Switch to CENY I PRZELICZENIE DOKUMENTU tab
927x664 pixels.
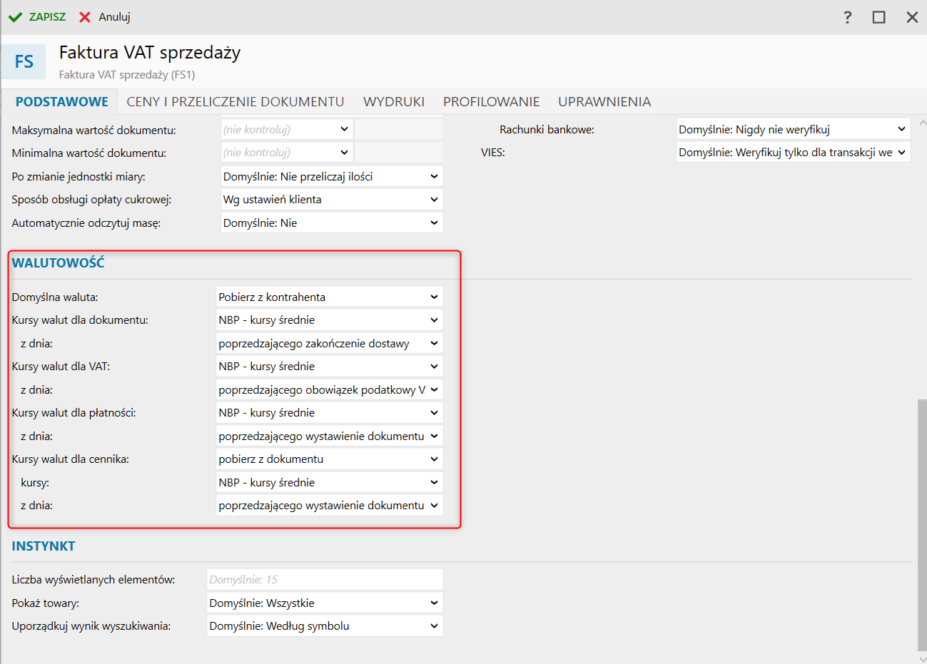point(235,102)
